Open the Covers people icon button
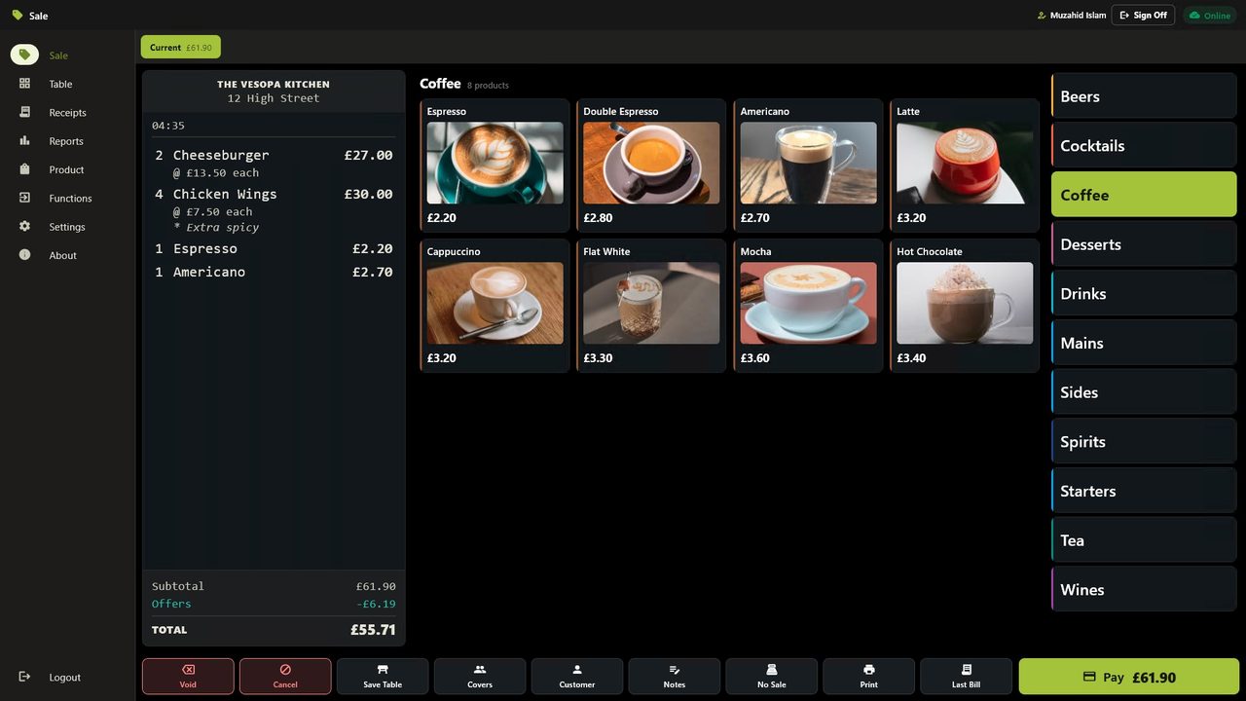This screenshot has height=701, width=1246. click(x=480, y=677)
